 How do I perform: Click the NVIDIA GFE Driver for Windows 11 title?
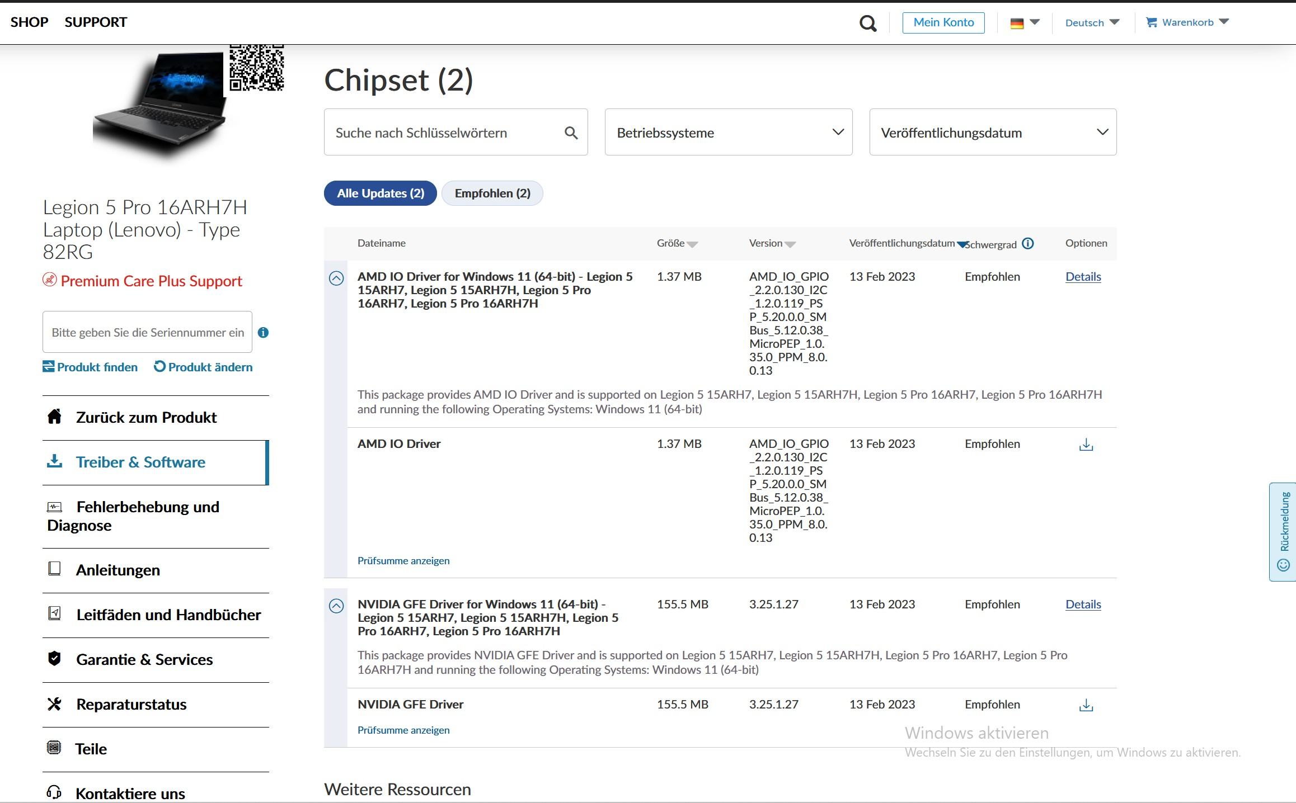(x=488, y=618)
